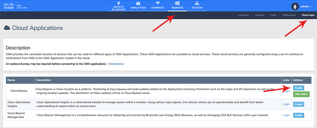
Task: Select the MANAGE tab label
Action: 177,8
